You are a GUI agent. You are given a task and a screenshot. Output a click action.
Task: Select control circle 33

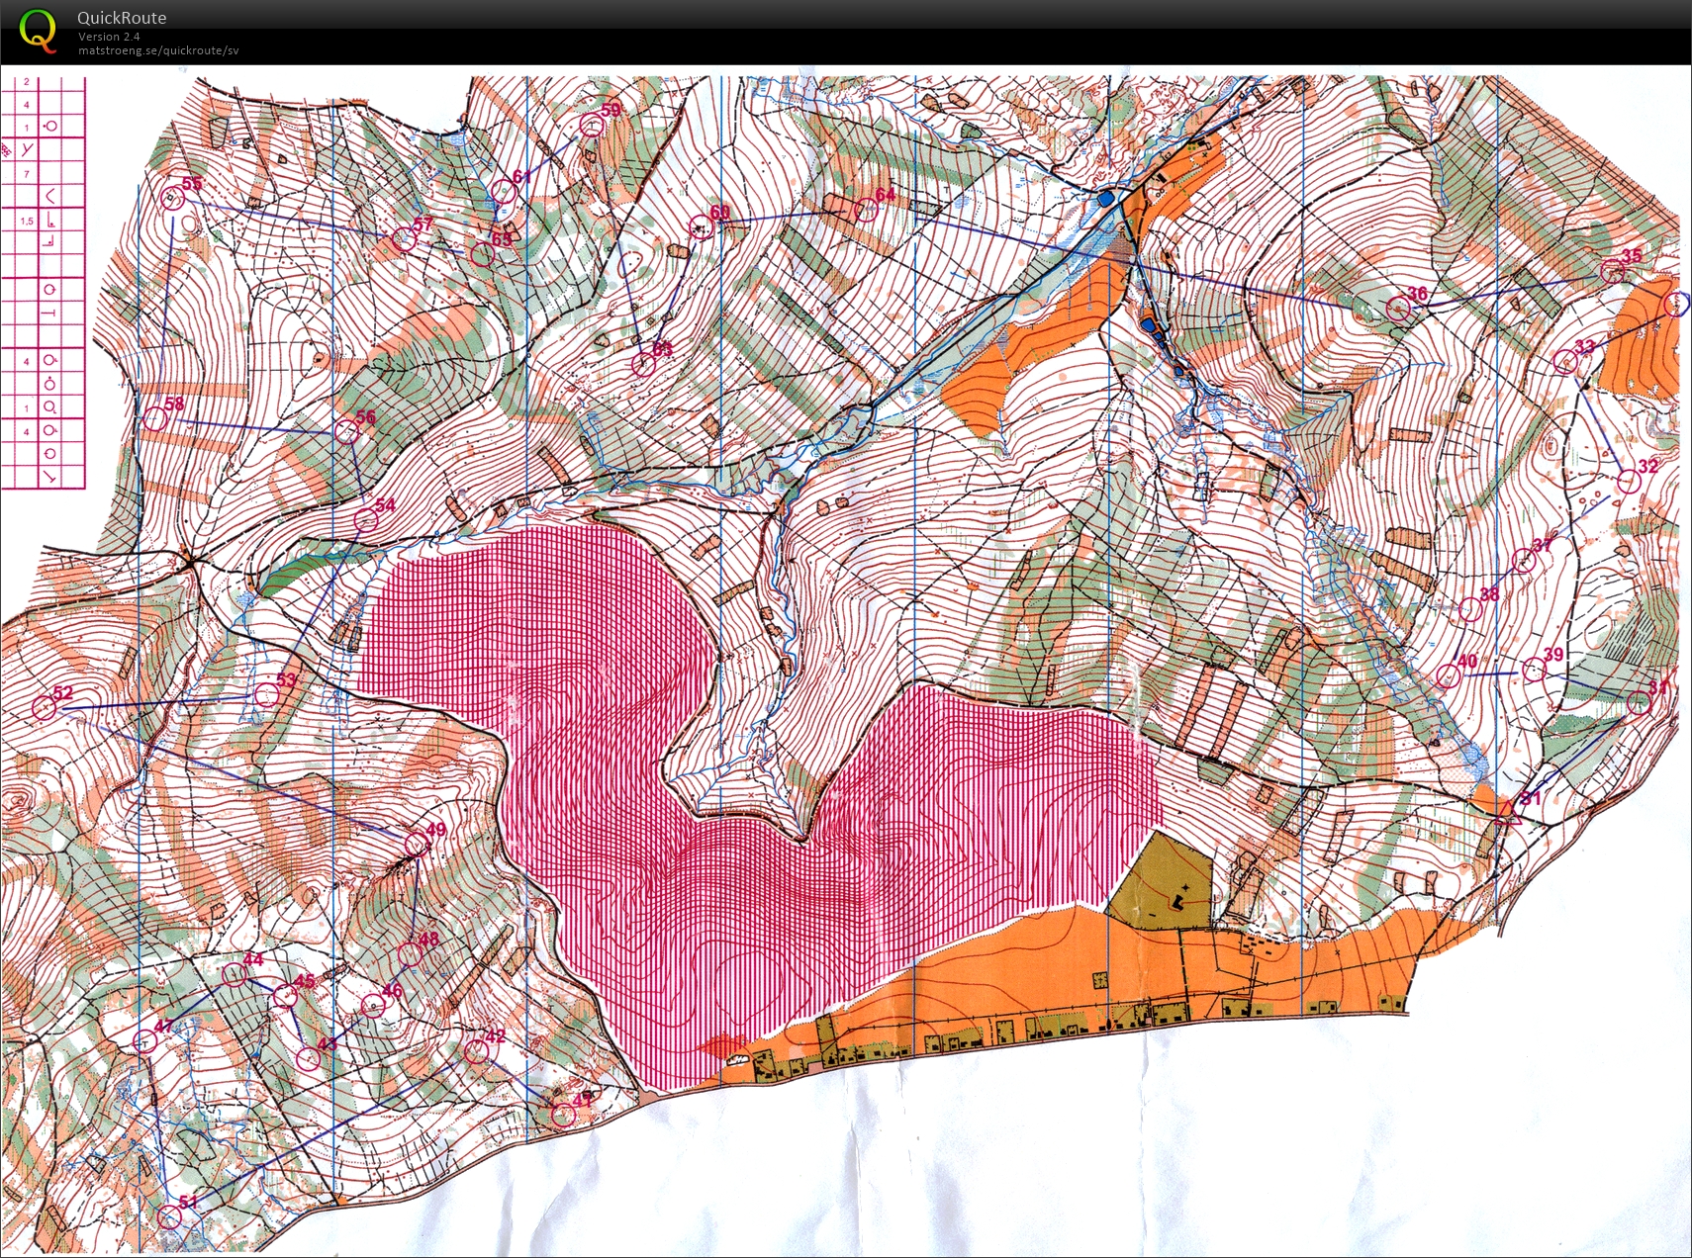1564,362
